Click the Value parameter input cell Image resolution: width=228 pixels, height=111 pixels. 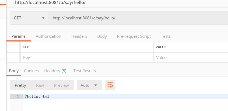[190, 57]
